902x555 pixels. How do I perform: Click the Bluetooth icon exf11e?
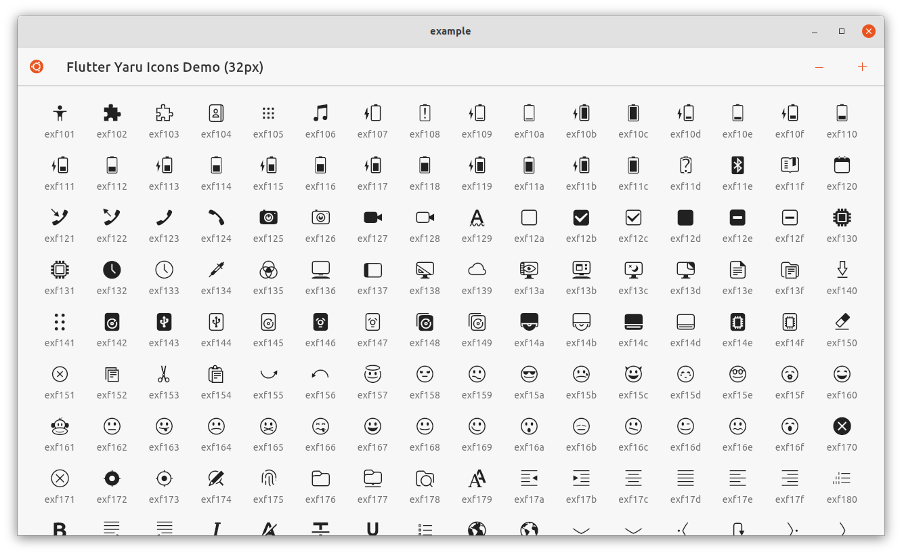coord(737,165)
